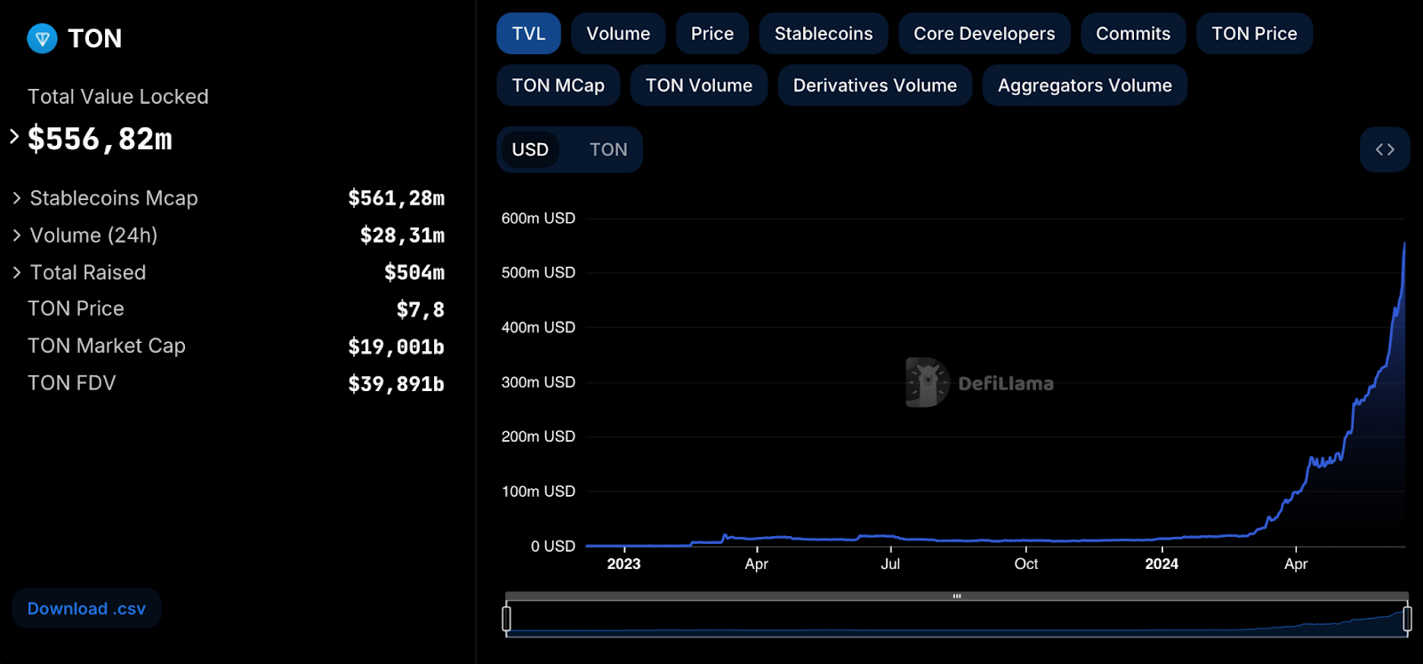Image resolution: width=1423 pixels, height=664 pixels.
Task: Download the .csv data file
Action: 86,609
